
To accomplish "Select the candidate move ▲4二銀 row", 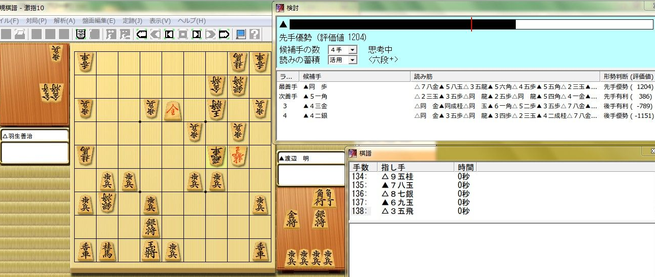I will (465, 116).
